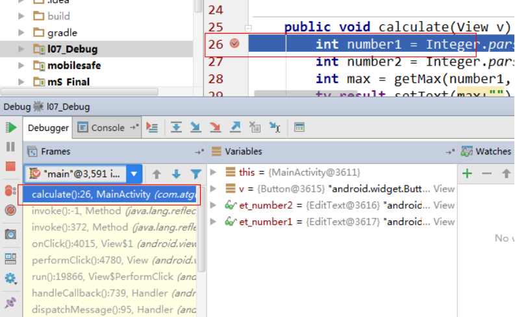The height and width of the screenshot is (317, 515).
Task: Toggle breakpoint on line 26
Action: pyautogui.click(x=234, y=43)
